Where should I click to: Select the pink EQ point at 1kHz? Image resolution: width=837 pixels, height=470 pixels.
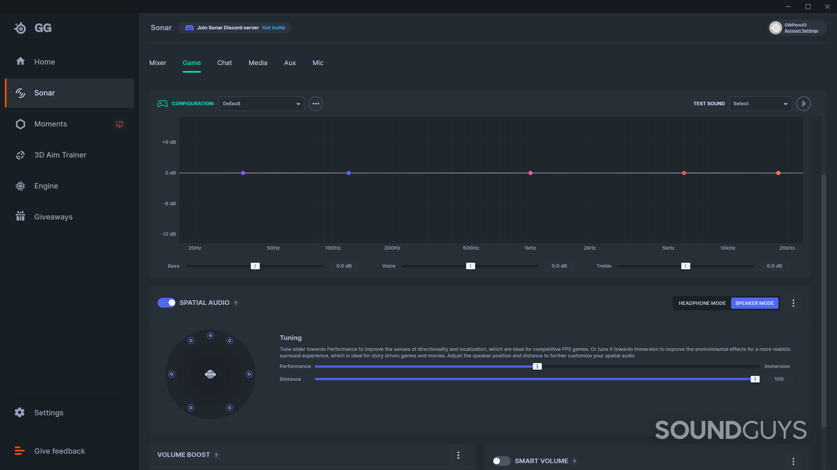pyautogui.click(x=530, y=173)
